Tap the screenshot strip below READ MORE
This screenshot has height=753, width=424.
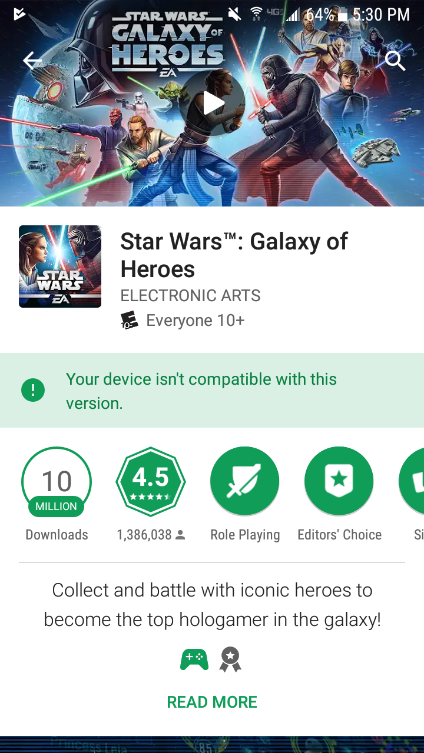click(212, 744)
